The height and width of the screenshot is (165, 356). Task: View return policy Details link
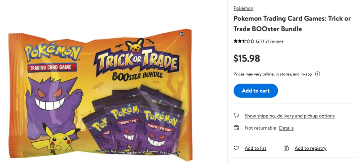pos(286,128)
